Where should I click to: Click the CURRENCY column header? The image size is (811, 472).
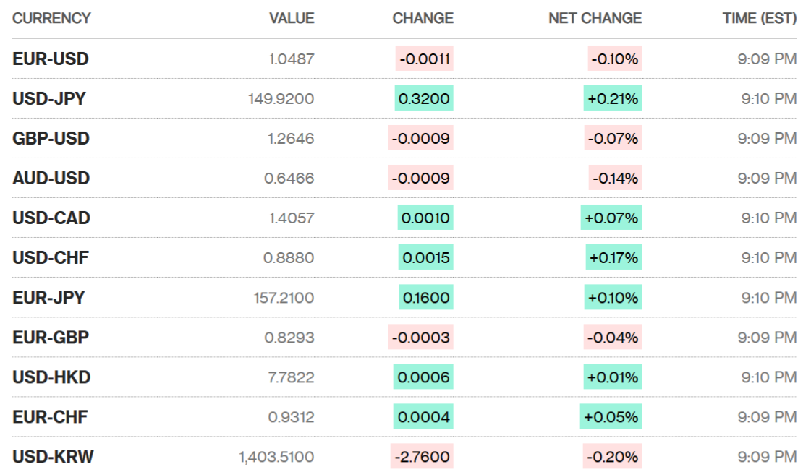point(51,19)
